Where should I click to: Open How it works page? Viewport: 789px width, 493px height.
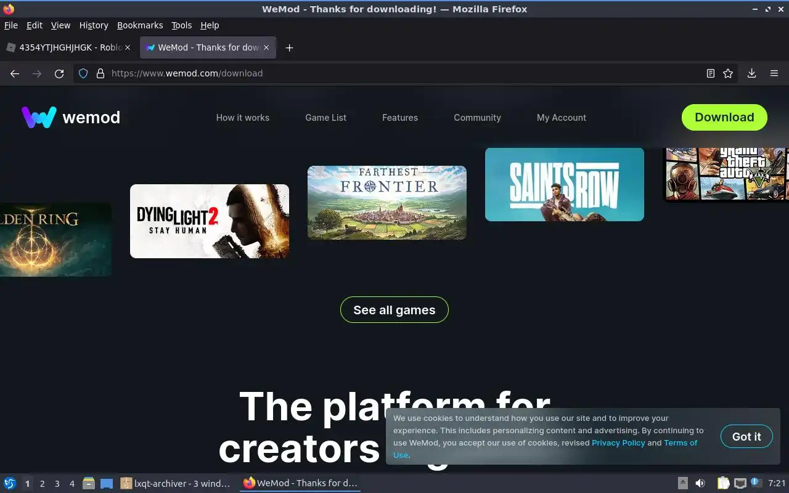243,118
